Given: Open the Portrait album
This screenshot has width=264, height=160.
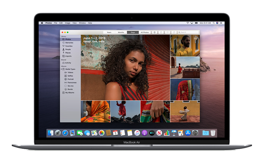Looking at the screenshot, I should (71, 79).
